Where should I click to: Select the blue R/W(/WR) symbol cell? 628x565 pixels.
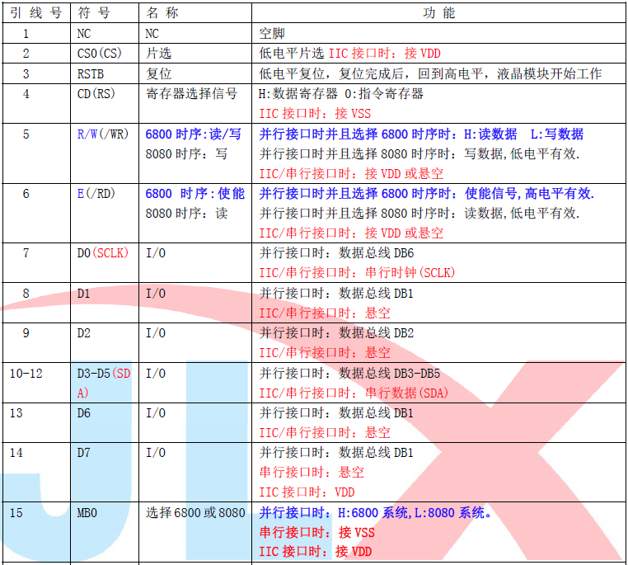coord(103,134)
